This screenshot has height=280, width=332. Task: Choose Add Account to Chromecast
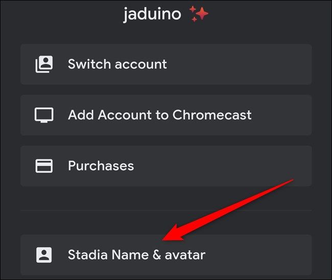[166, 115]
